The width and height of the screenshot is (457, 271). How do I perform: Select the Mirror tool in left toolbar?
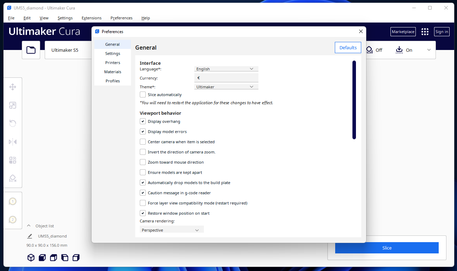pos(13,142)
